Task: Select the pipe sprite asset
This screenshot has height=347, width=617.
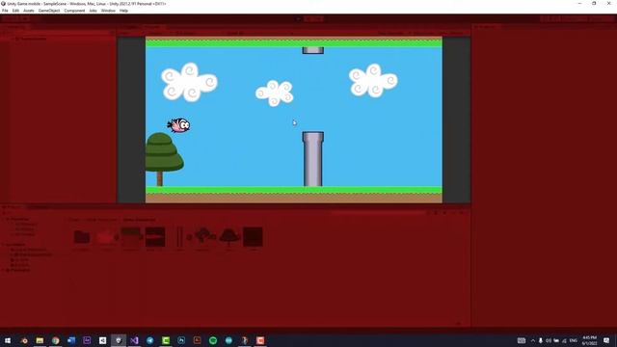Action: pyautogui.click(x=179, y=237)
